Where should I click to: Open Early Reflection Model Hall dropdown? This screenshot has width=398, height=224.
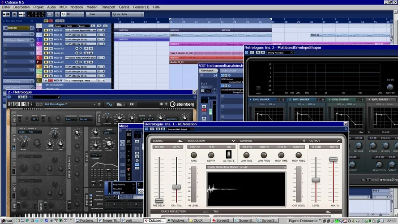point(246,168)
